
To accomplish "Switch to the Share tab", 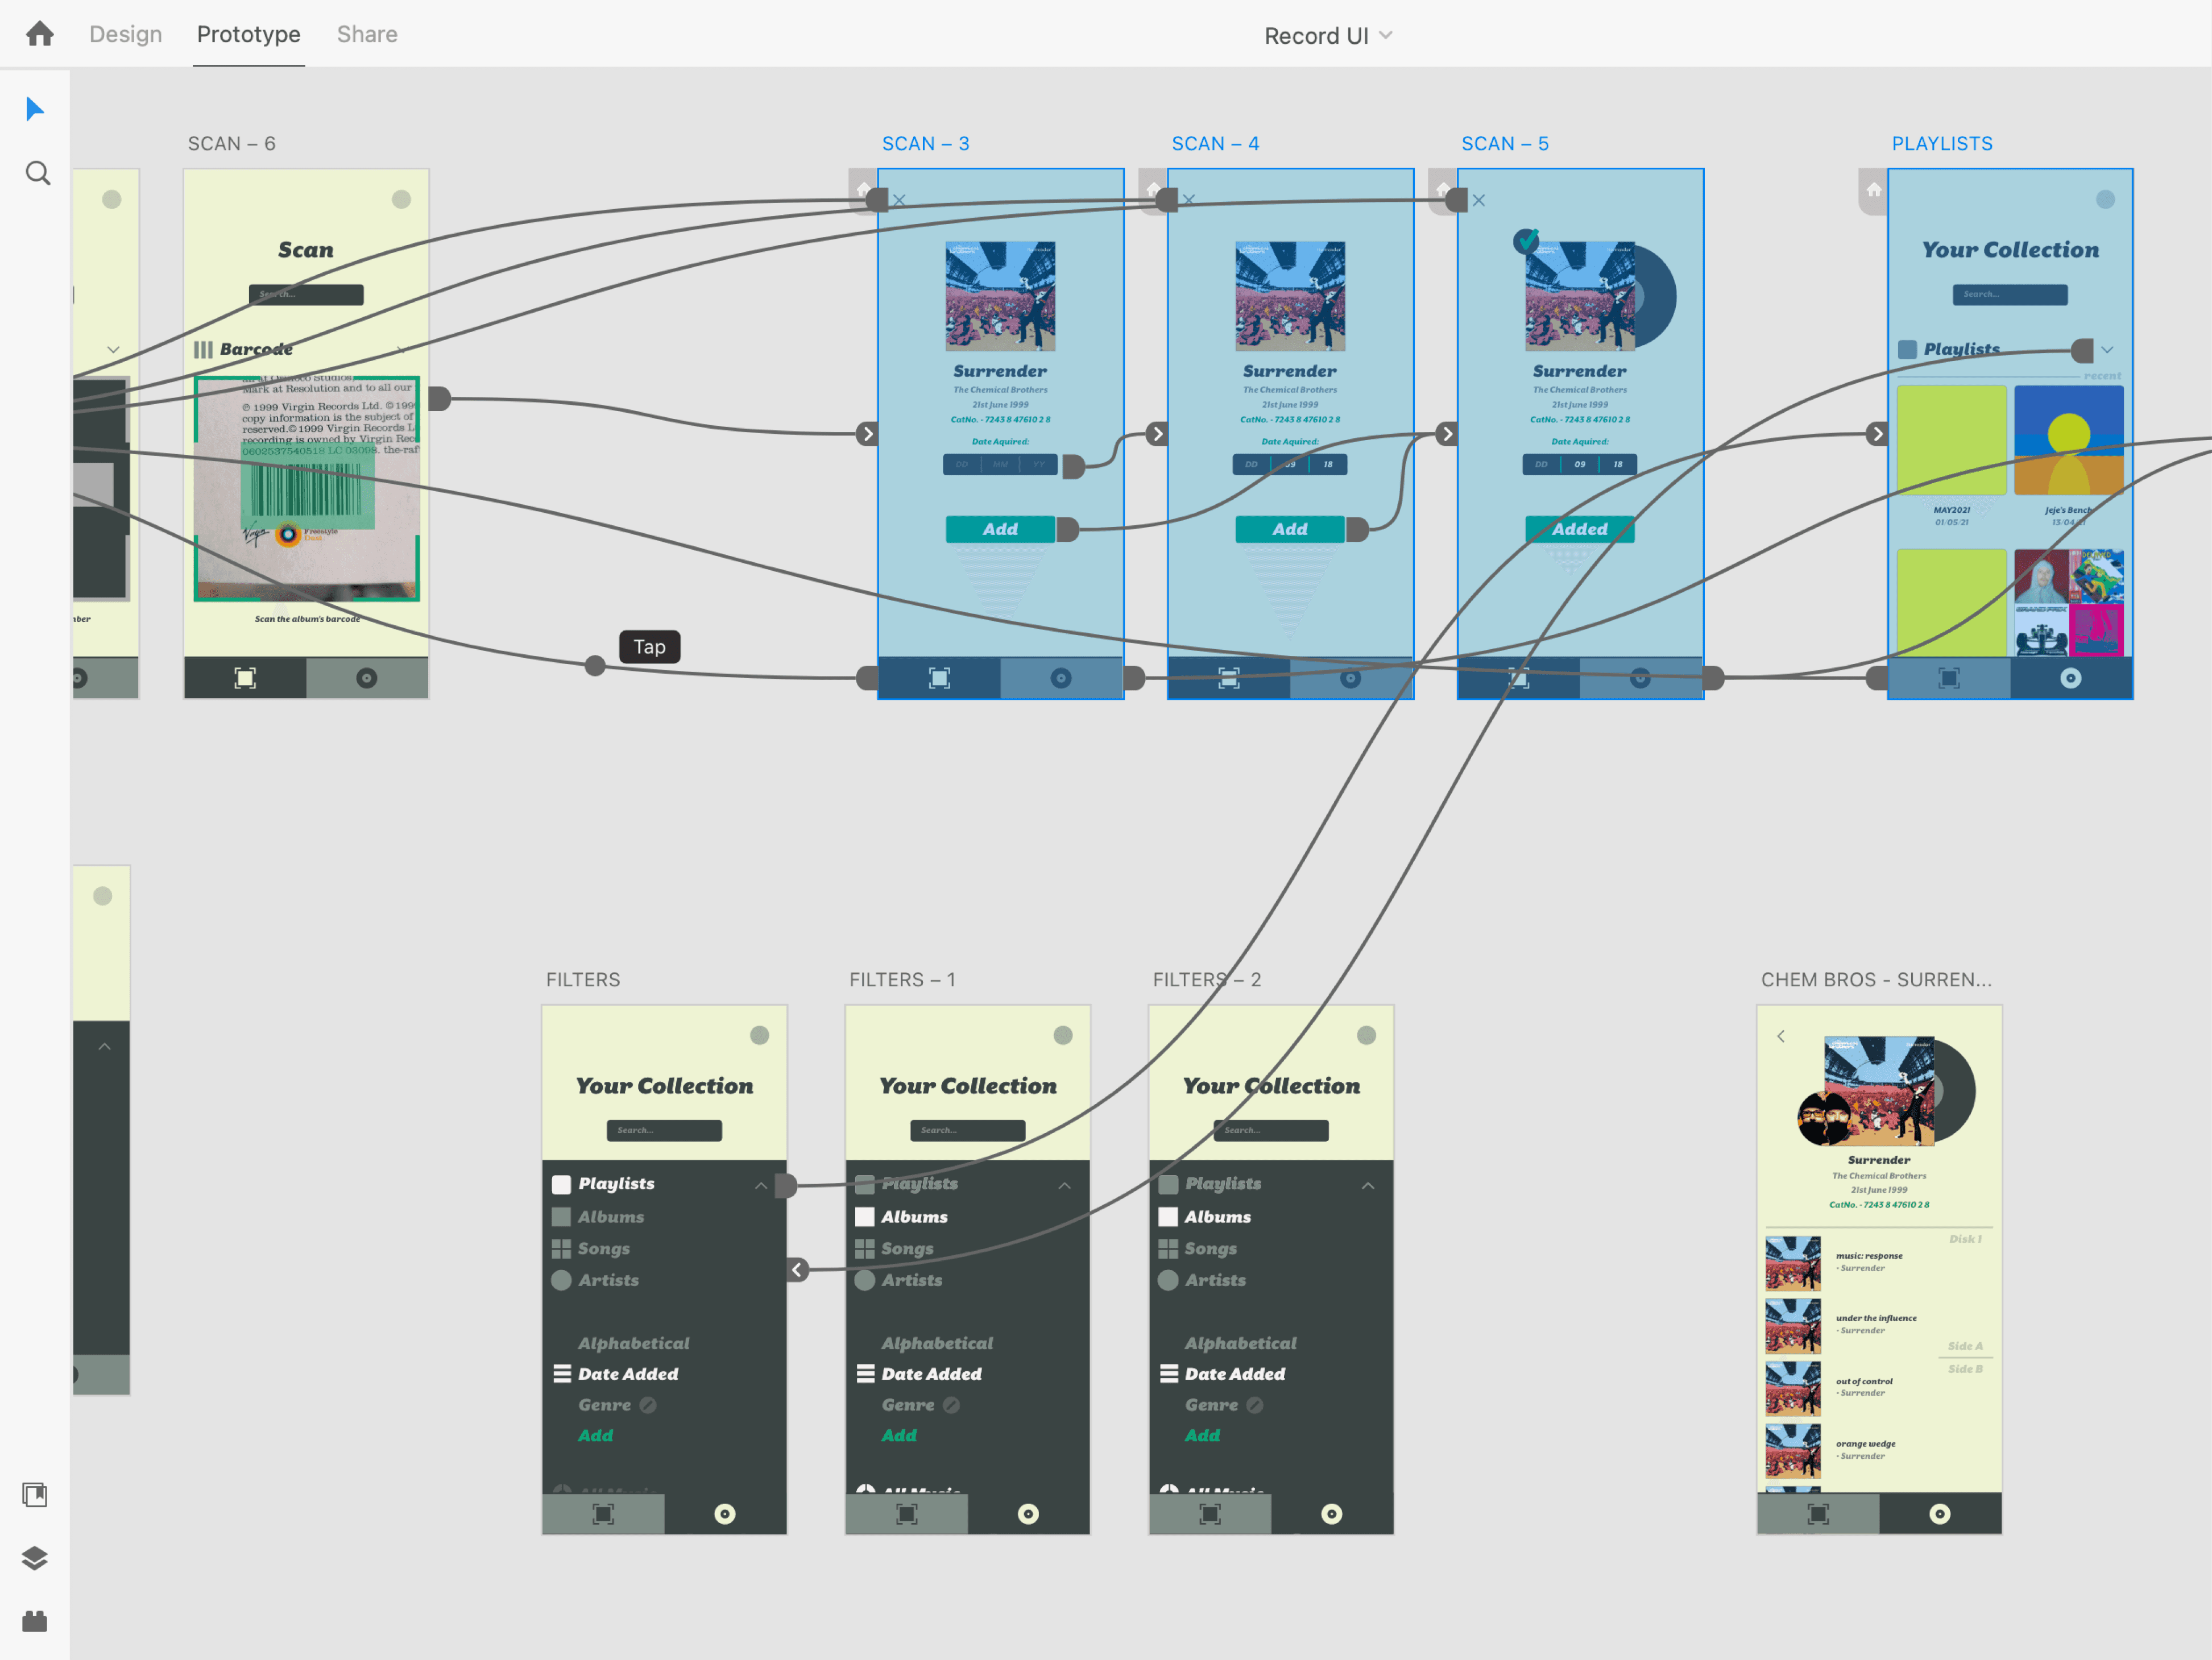I will tap(367, 34).
